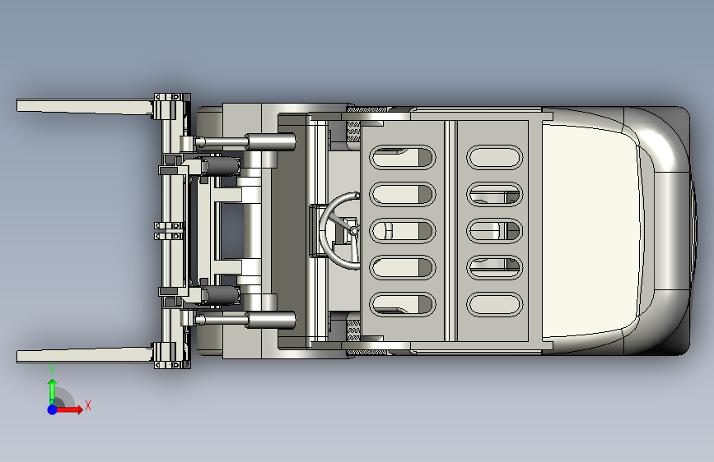The image size is (714, 462).
Task: Select the lower fork tine of the forklift
Action: click(85, 355)
